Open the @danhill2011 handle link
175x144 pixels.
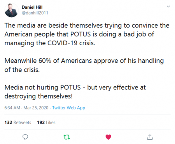(35, 13)
